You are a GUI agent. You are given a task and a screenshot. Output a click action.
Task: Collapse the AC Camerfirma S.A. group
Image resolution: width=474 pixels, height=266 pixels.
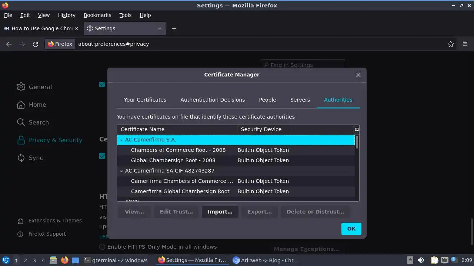pos(121,140)
